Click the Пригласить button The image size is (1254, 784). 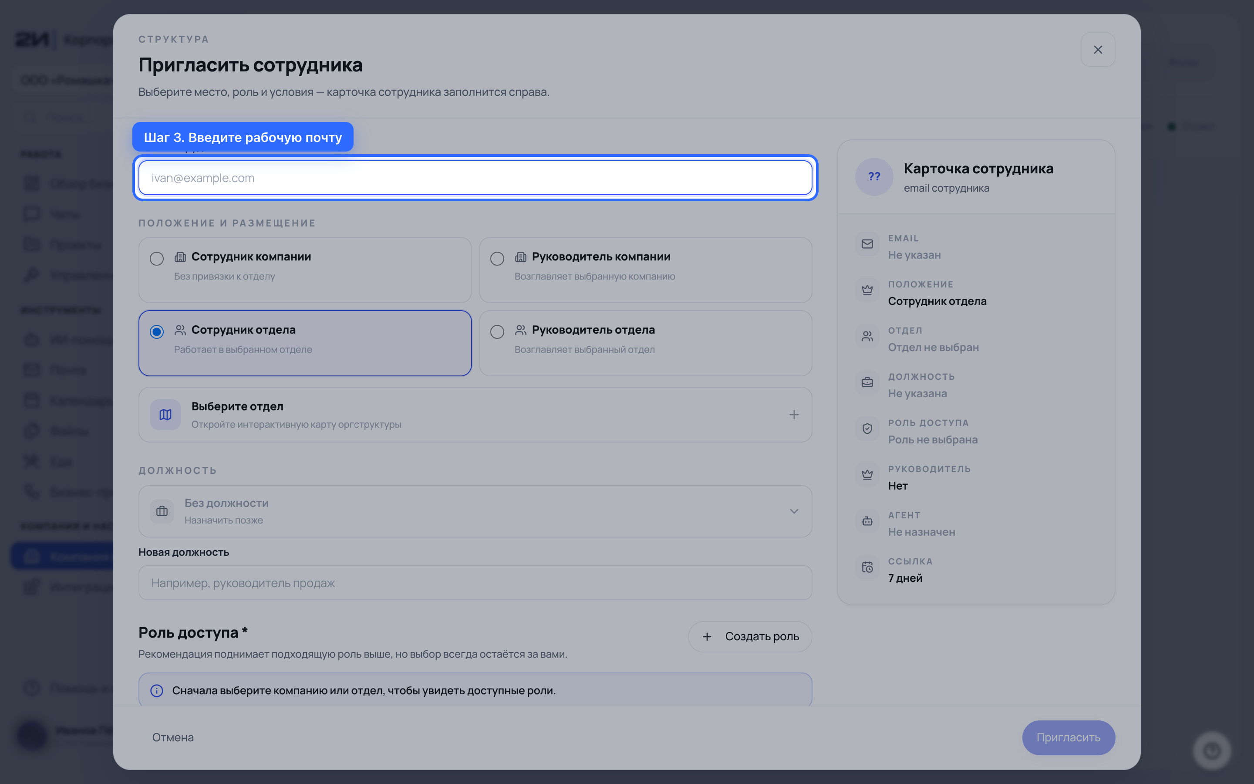click(x=1069, y=737)
